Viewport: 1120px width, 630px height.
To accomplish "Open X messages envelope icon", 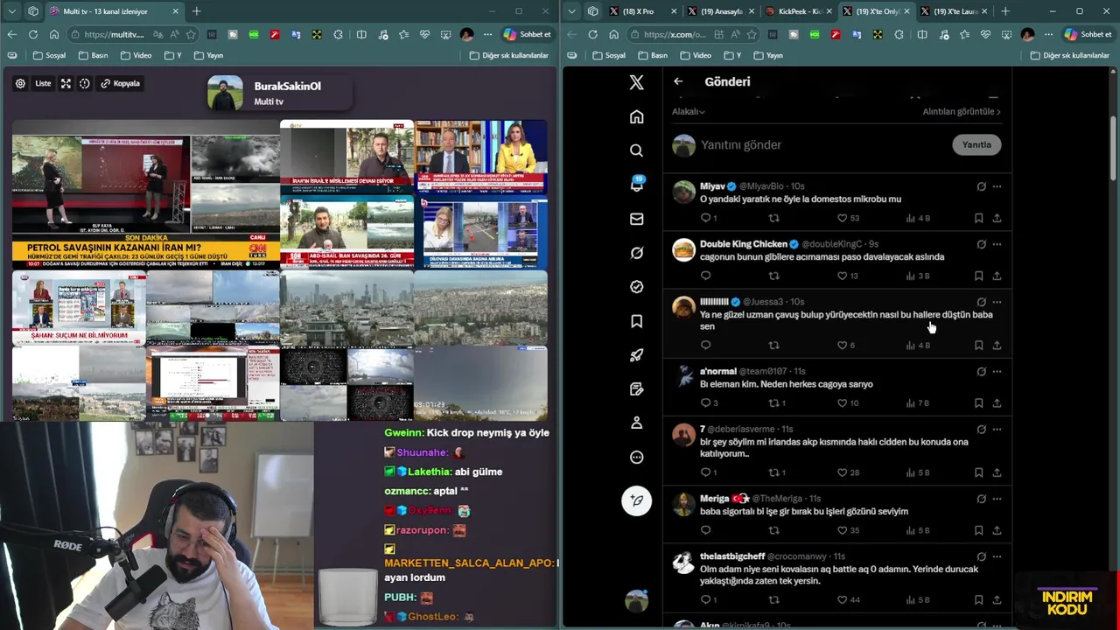I will tap(636, 219).
